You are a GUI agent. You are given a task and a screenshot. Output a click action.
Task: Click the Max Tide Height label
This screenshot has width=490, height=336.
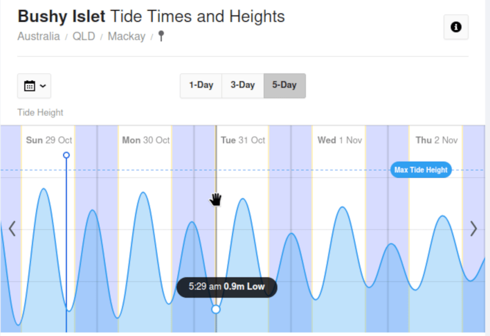click(421, 170)
